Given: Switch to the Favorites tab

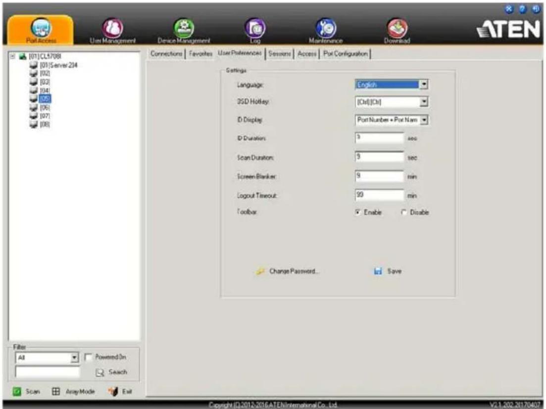Looking at the screenshot, I should pyautogui.click(x=200, y=53).
